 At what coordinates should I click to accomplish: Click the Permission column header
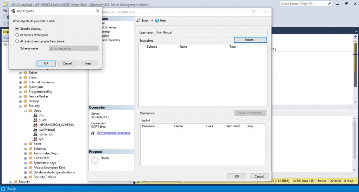(x=157, y=126)
